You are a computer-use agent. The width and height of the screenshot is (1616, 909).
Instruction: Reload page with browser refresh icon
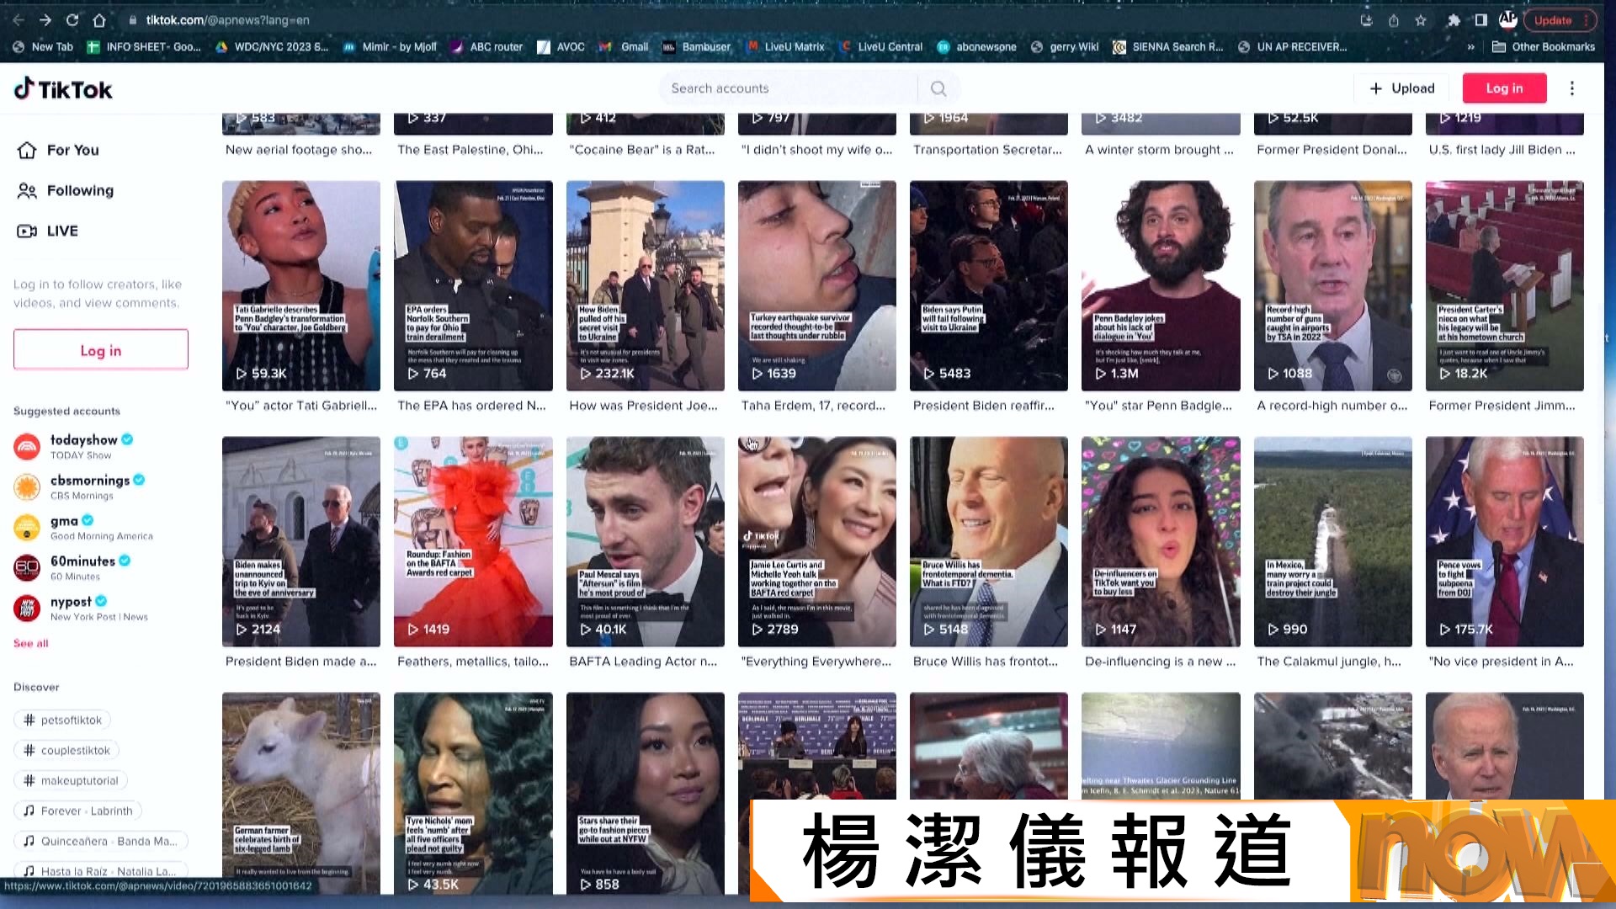pos(72,20)
